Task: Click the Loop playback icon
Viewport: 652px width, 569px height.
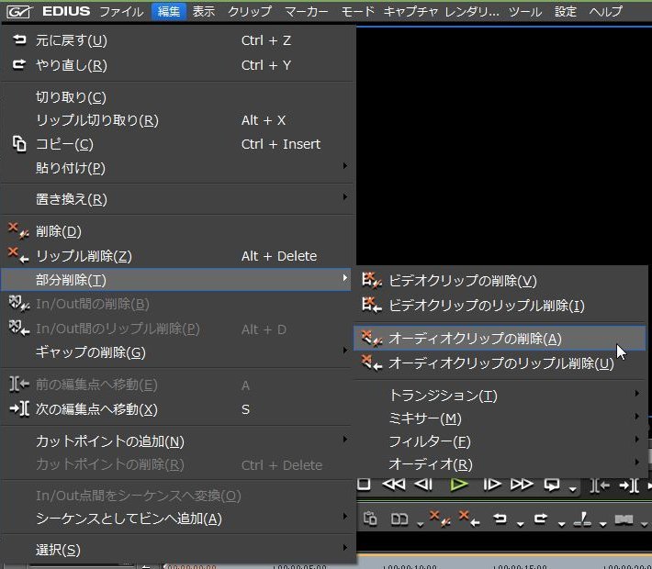Action: [553, 485]
